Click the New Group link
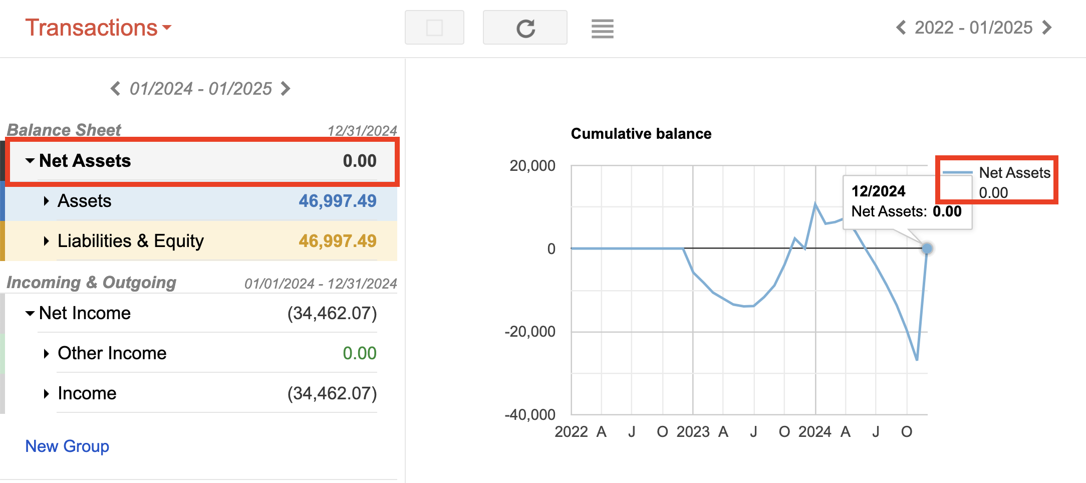The width and height of the screenshot is (1086, 483). (x=67, y=446)
